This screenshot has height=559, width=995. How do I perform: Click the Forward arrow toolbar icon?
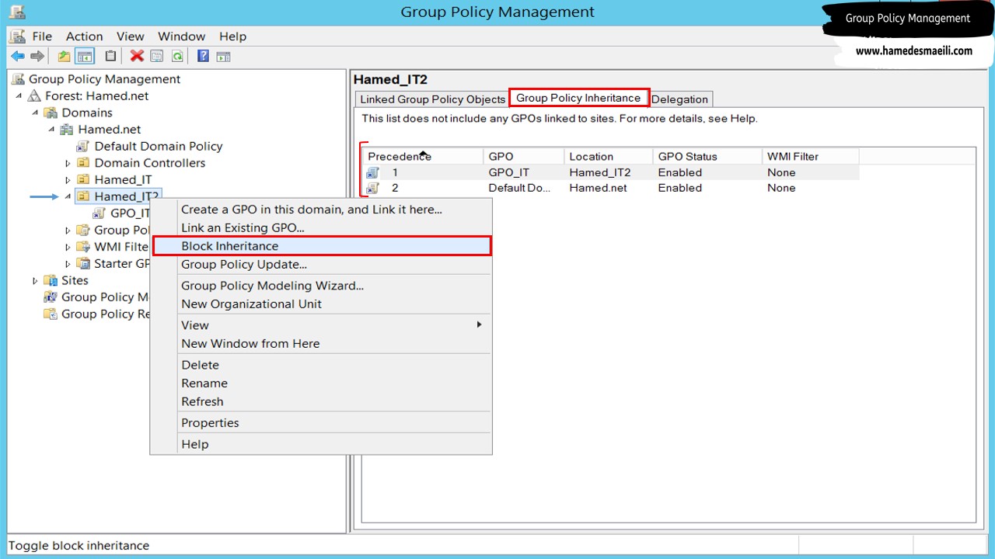click(x=37, y=56)
